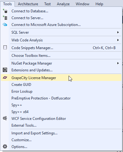Click the Azure cloud subscription icon
123x152 pixels.
[x=5, y=25]
